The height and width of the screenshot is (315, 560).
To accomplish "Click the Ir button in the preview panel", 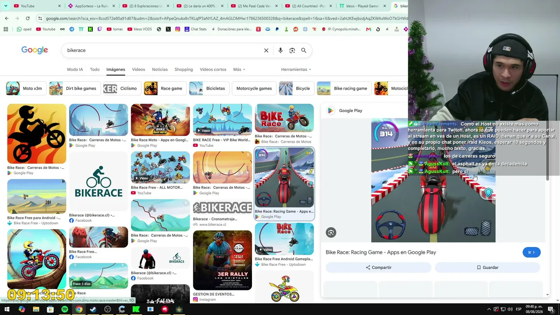I will coord(532,252).
